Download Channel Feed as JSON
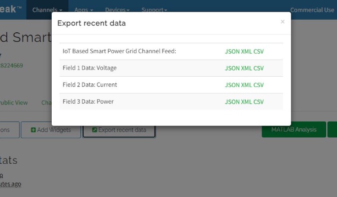Viewport: 337px width, 197px height. tap(232, 52)
